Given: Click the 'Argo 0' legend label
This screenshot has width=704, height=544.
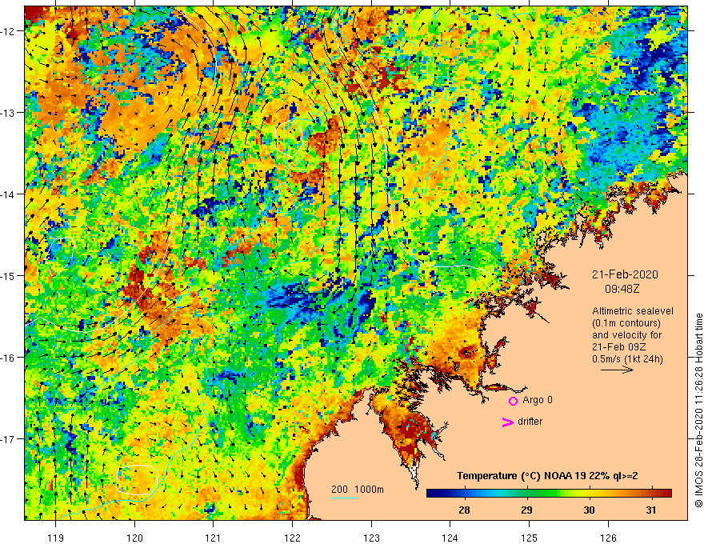Looking at the screenshot, I should click(538, 400).
